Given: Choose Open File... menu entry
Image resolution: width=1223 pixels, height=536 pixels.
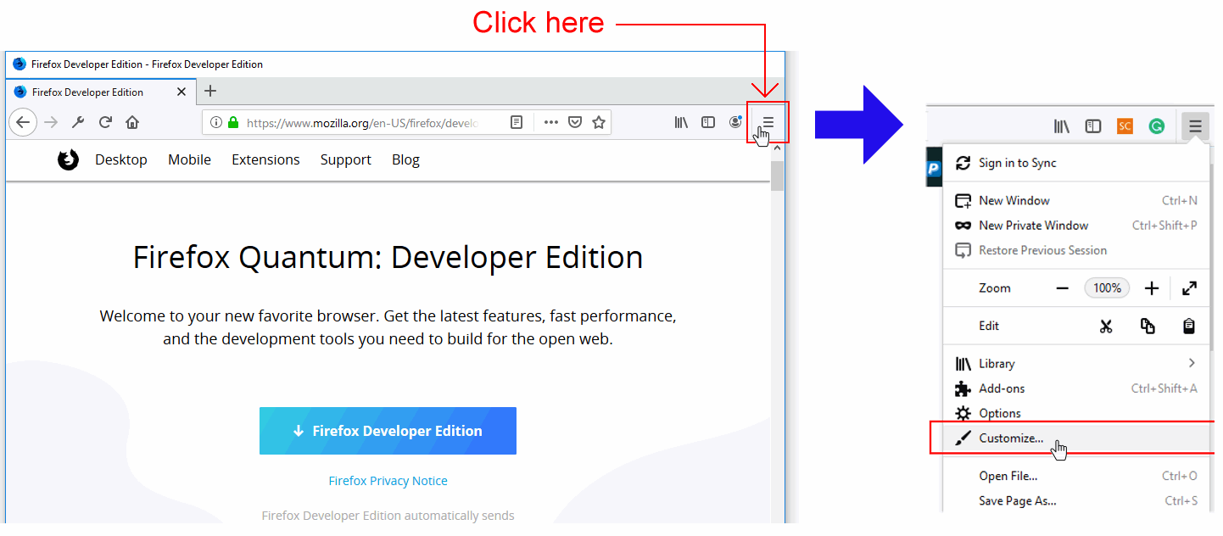Looking at the screenshot, I should [x=1076, y=476].
